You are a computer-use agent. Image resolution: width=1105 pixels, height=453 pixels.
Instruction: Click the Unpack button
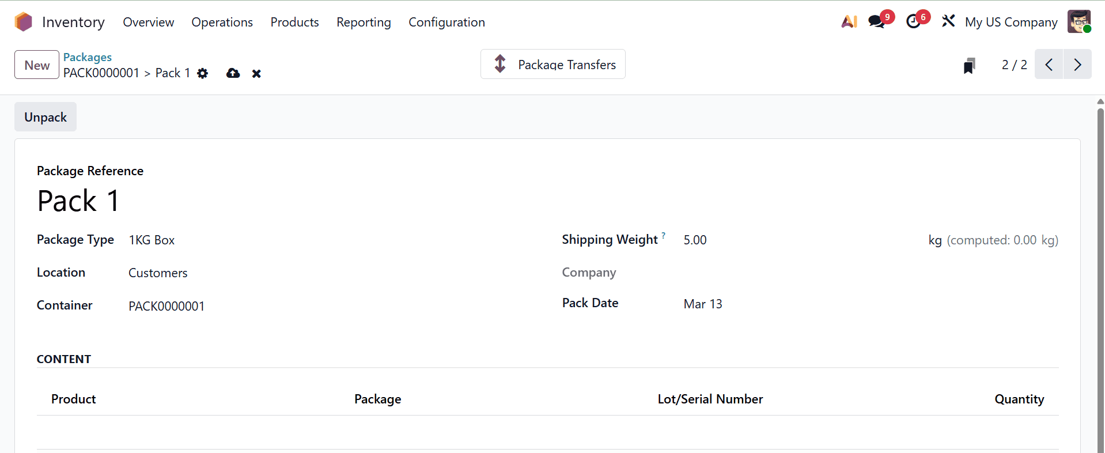click(x=45, y=117)
